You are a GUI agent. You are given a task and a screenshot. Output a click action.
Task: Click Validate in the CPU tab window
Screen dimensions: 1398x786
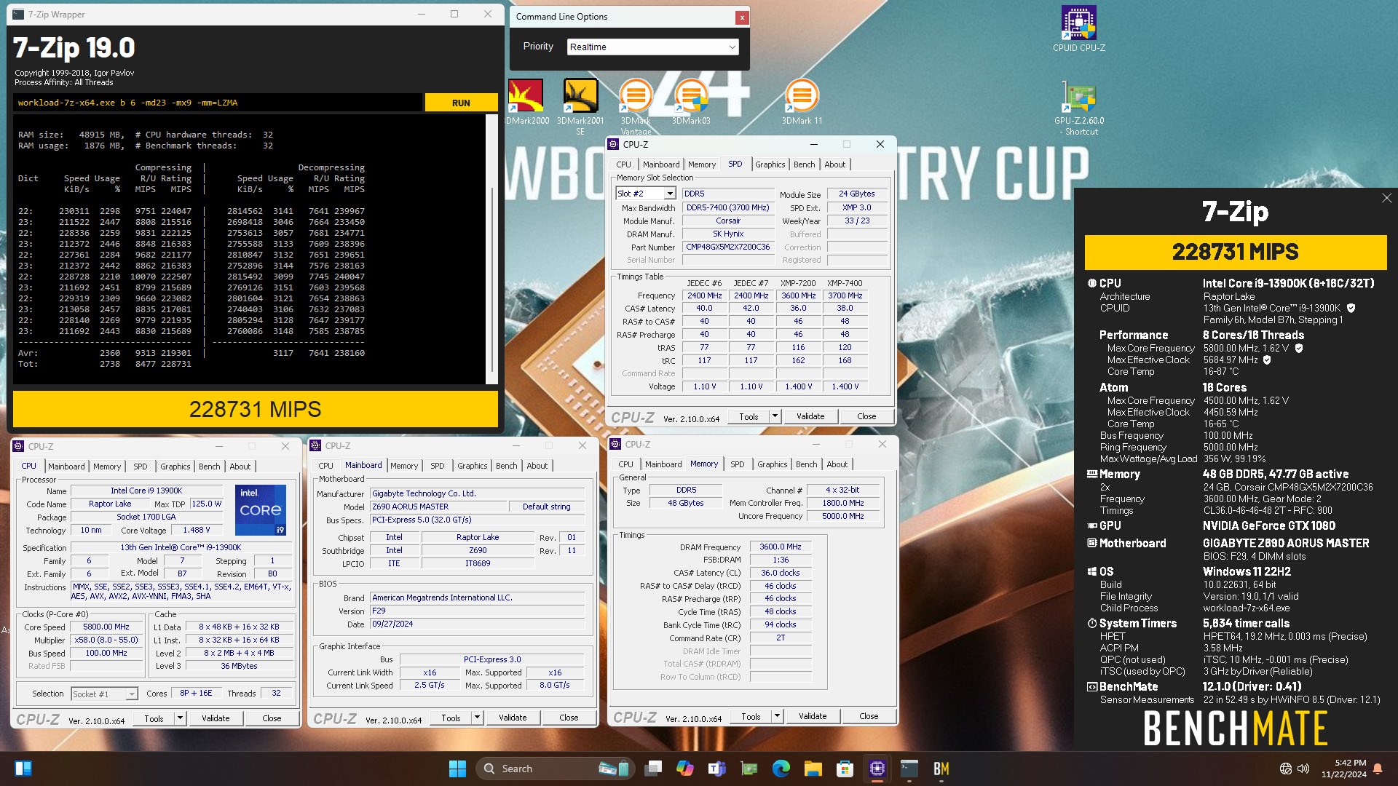coord(216,718)
